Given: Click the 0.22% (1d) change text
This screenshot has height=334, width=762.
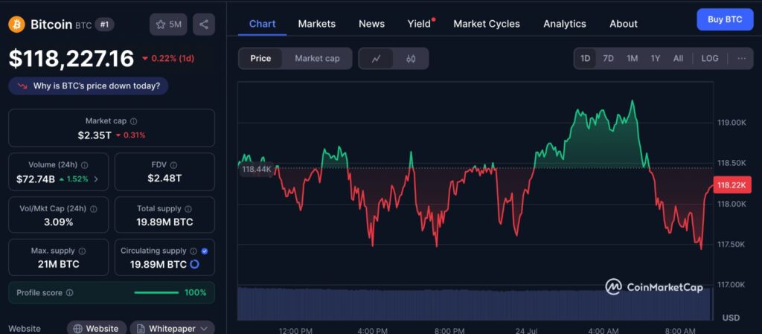Looking at the screenshot, I should pos(173,59).
